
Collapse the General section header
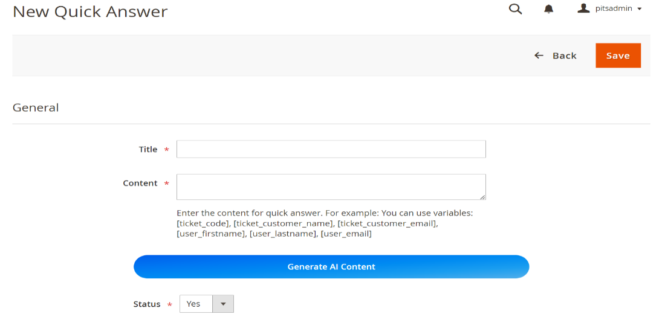pyautogui.click(x=36, y=107)
